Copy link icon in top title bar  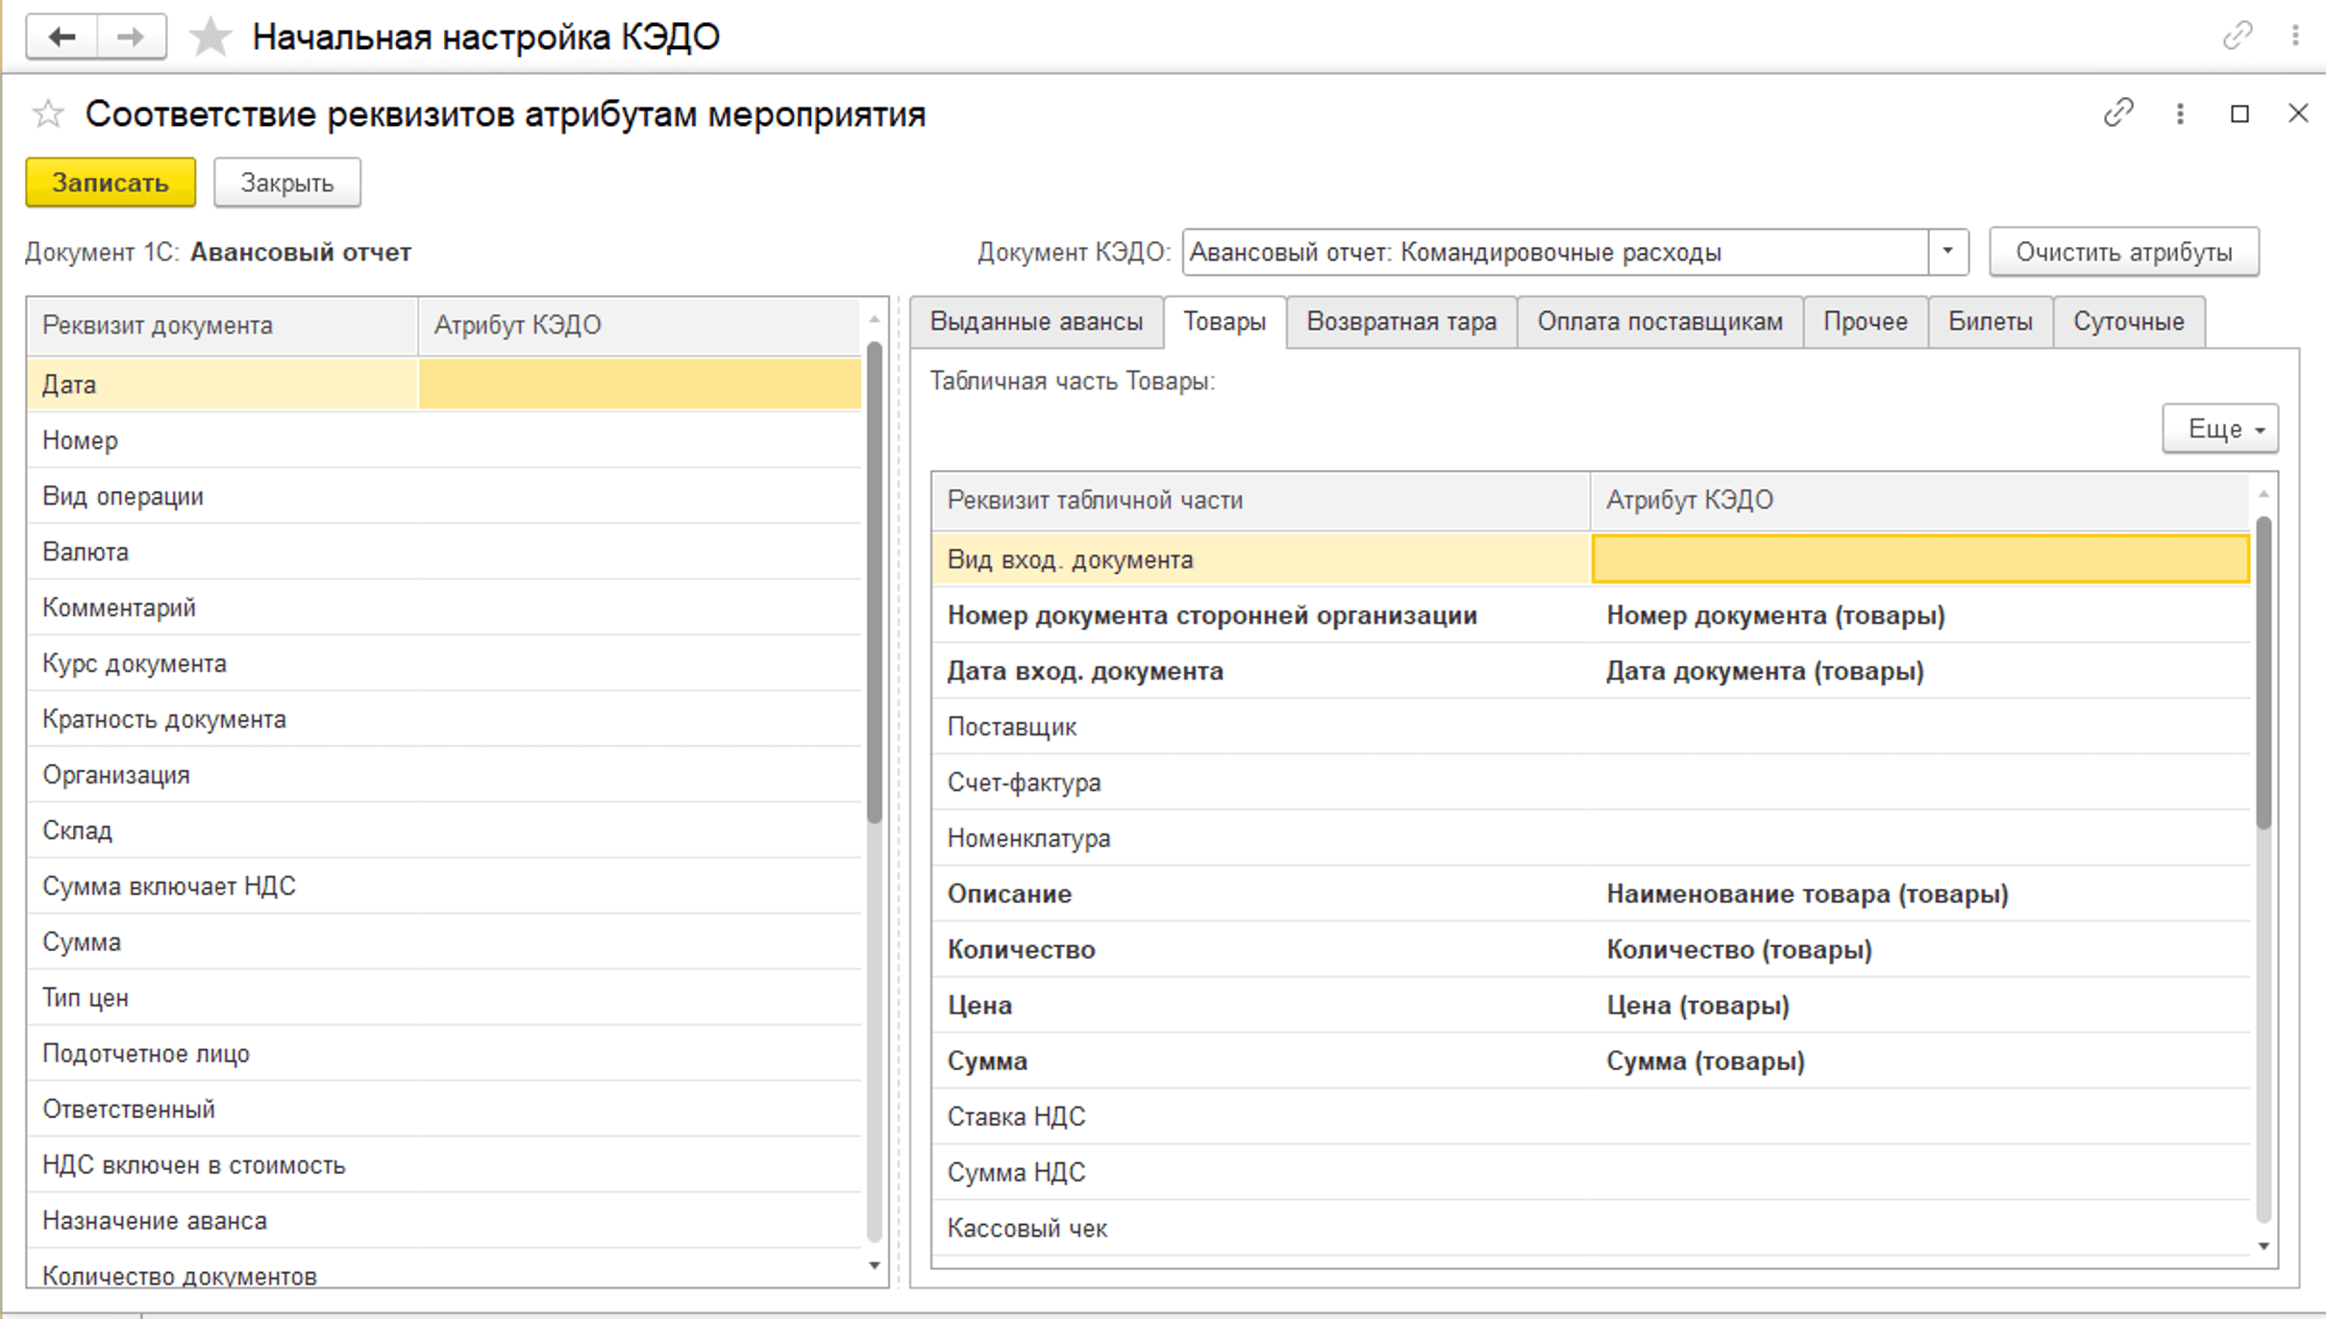(x=2238, y=36)
